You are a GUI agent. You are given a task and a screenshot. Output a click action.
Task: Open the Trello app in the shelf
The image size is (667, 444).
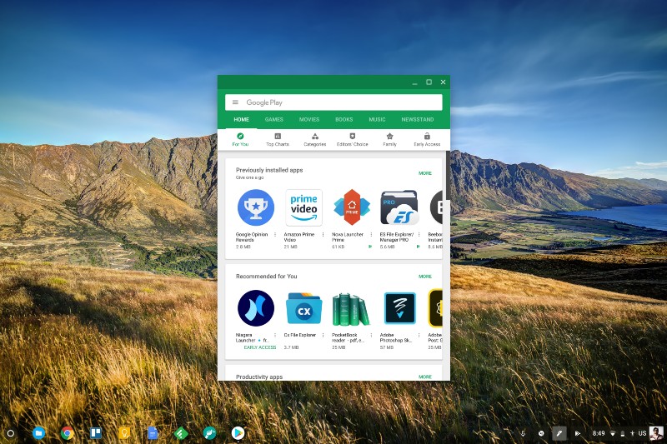(96, 433)
